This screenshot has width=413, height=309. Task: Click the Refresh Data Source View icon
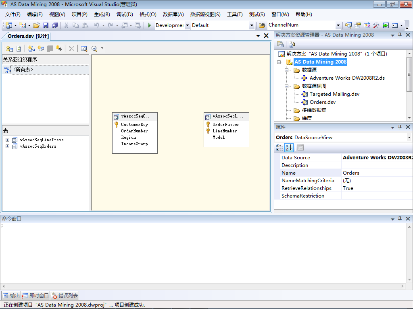tap(19, 49)
